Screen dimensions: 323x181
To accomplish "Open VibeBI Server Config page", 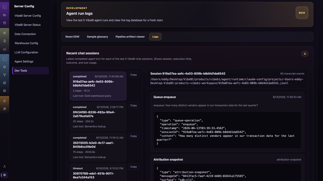I will pyautogui.click(x=30, y=16).
